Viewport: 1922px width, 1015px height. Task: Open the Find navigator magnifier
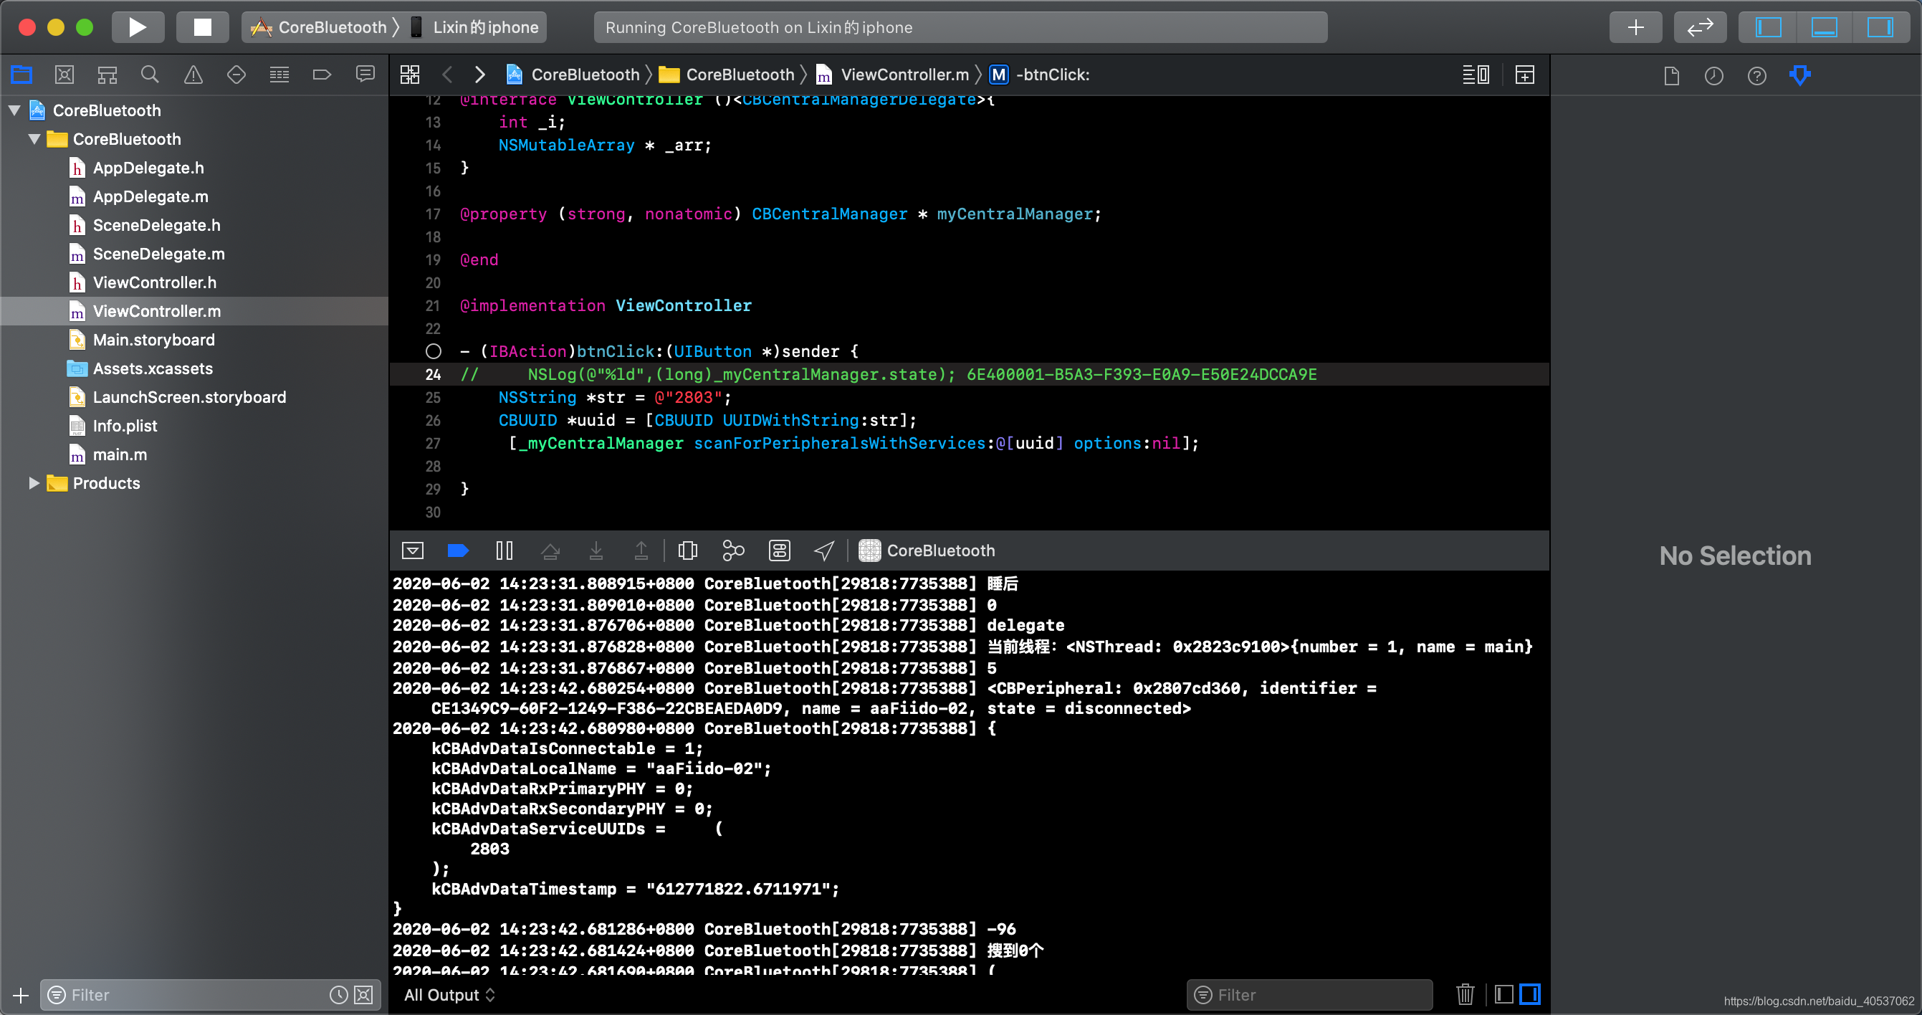pos(150,75)
